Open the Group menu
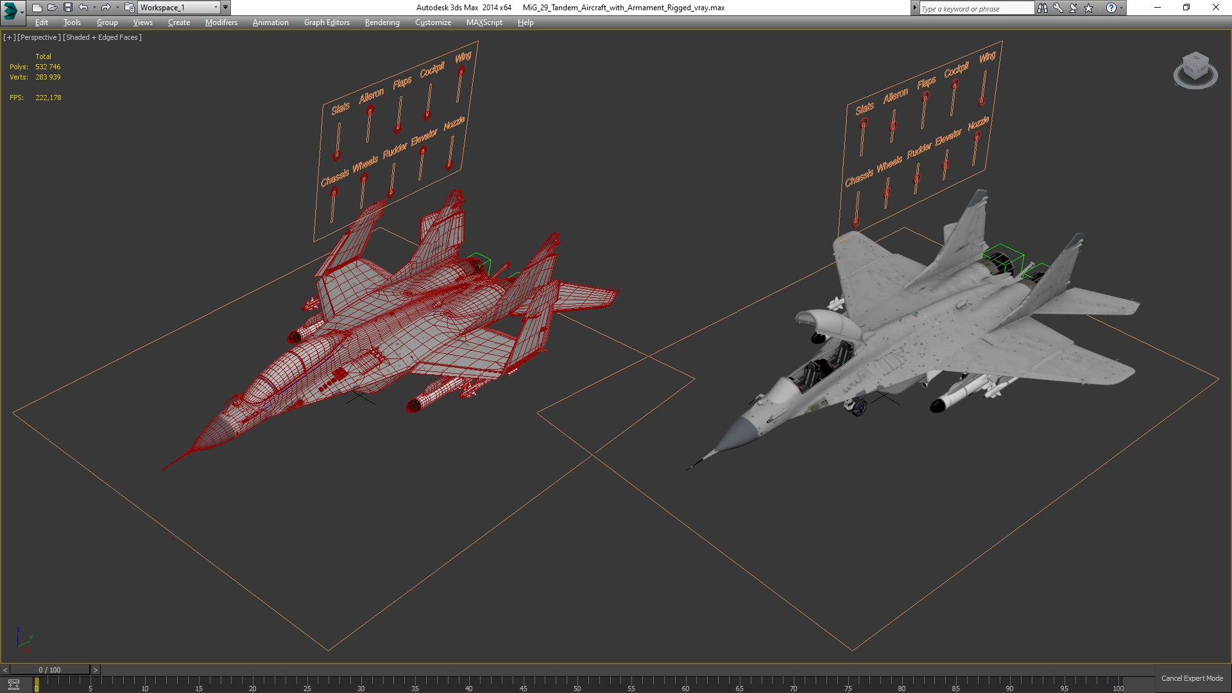 click(107, 22)
